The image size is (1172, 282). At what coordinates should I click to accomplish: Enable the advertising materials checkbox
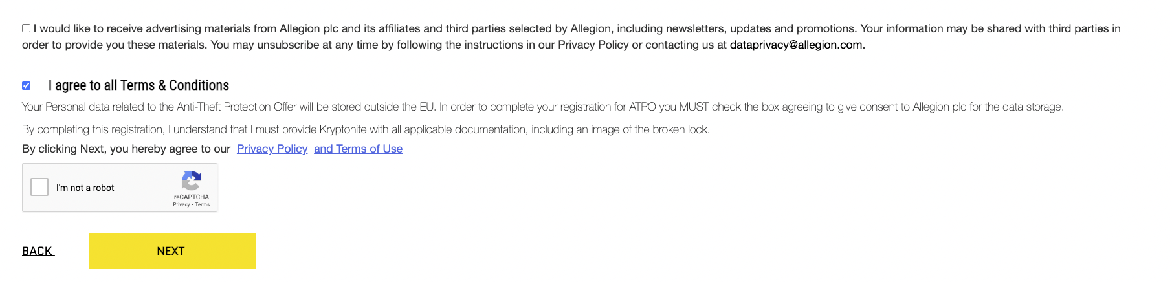coord(27,28)
